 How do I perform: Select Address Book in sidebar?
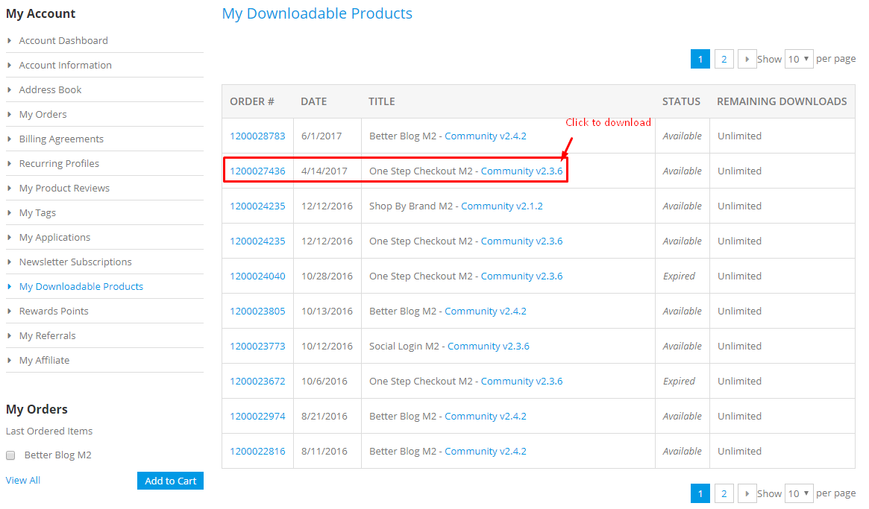click(x=50, y=89)
